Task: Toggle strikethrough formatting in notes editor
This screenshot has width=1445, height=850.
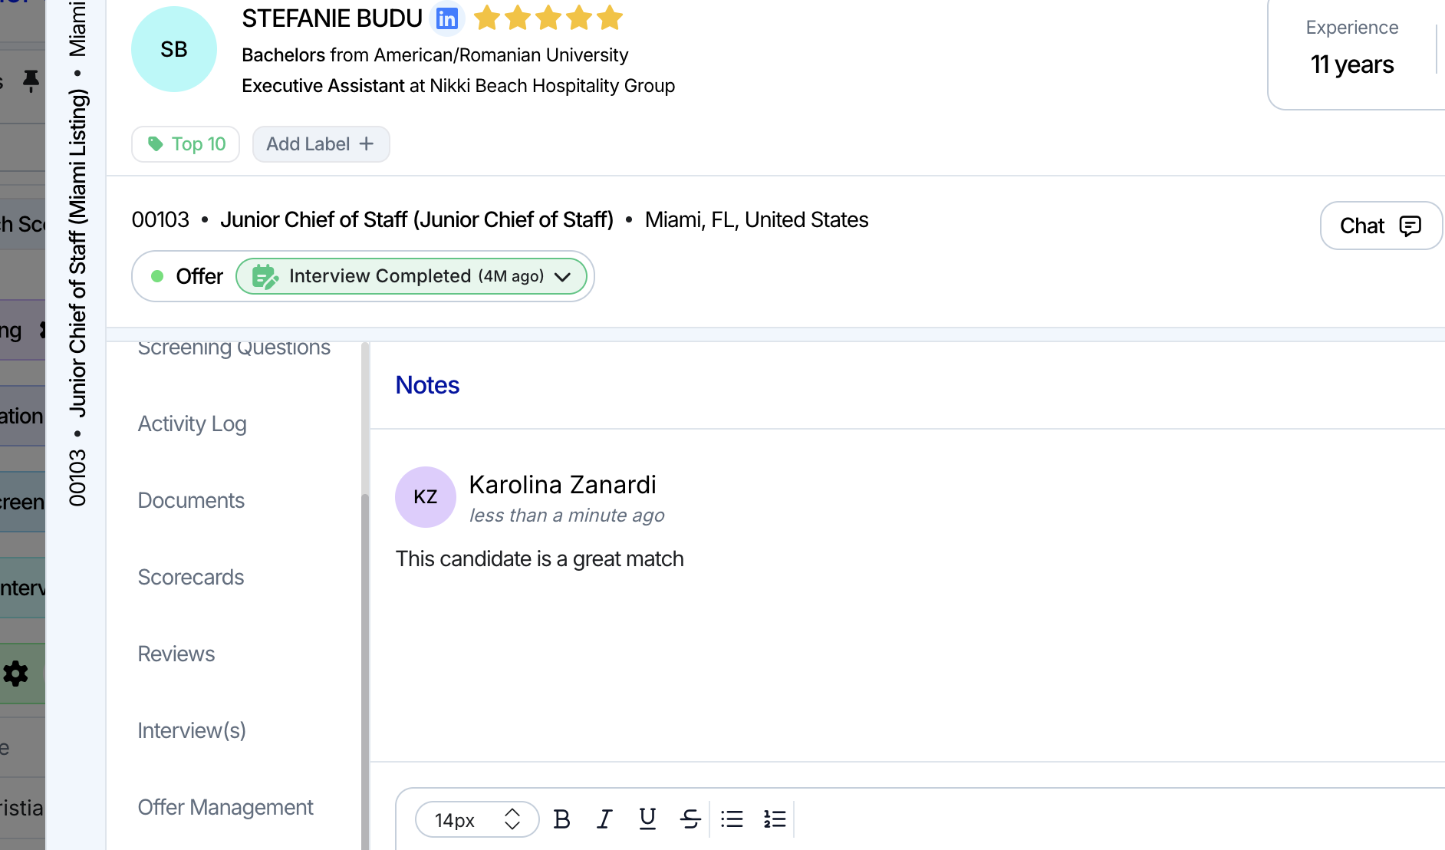Action: click(690, 819)
